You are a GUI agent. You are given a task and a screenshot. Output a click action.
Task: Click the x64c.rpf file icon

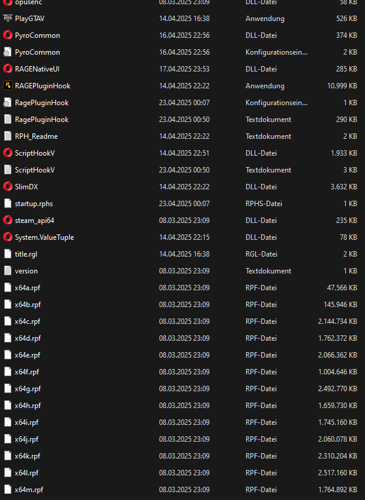click(8, 322)
